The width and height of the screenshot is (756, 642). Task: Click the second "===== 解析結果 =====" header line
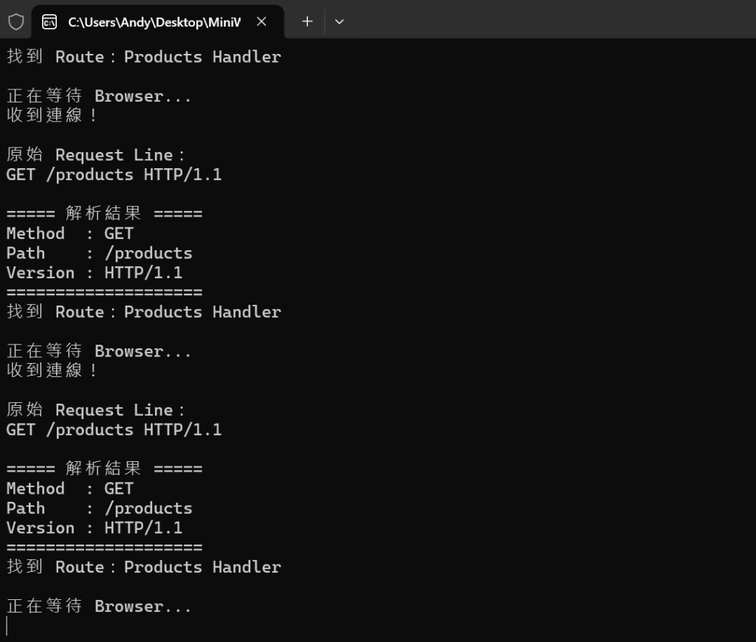(x=105, y=468)
